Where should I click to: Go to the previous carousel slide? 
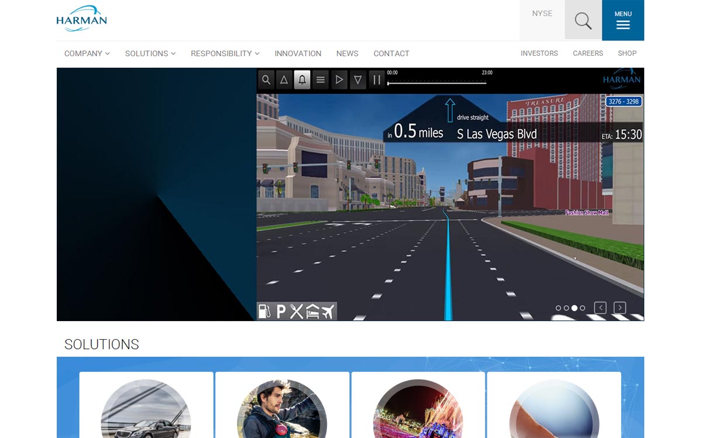click(600, 308)
